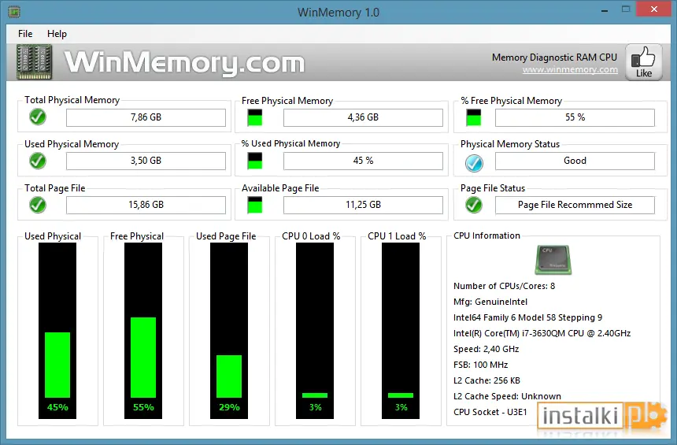This screenshot has width=677, height=445.
Task: Open the Help menu
Action: [57, 34]
